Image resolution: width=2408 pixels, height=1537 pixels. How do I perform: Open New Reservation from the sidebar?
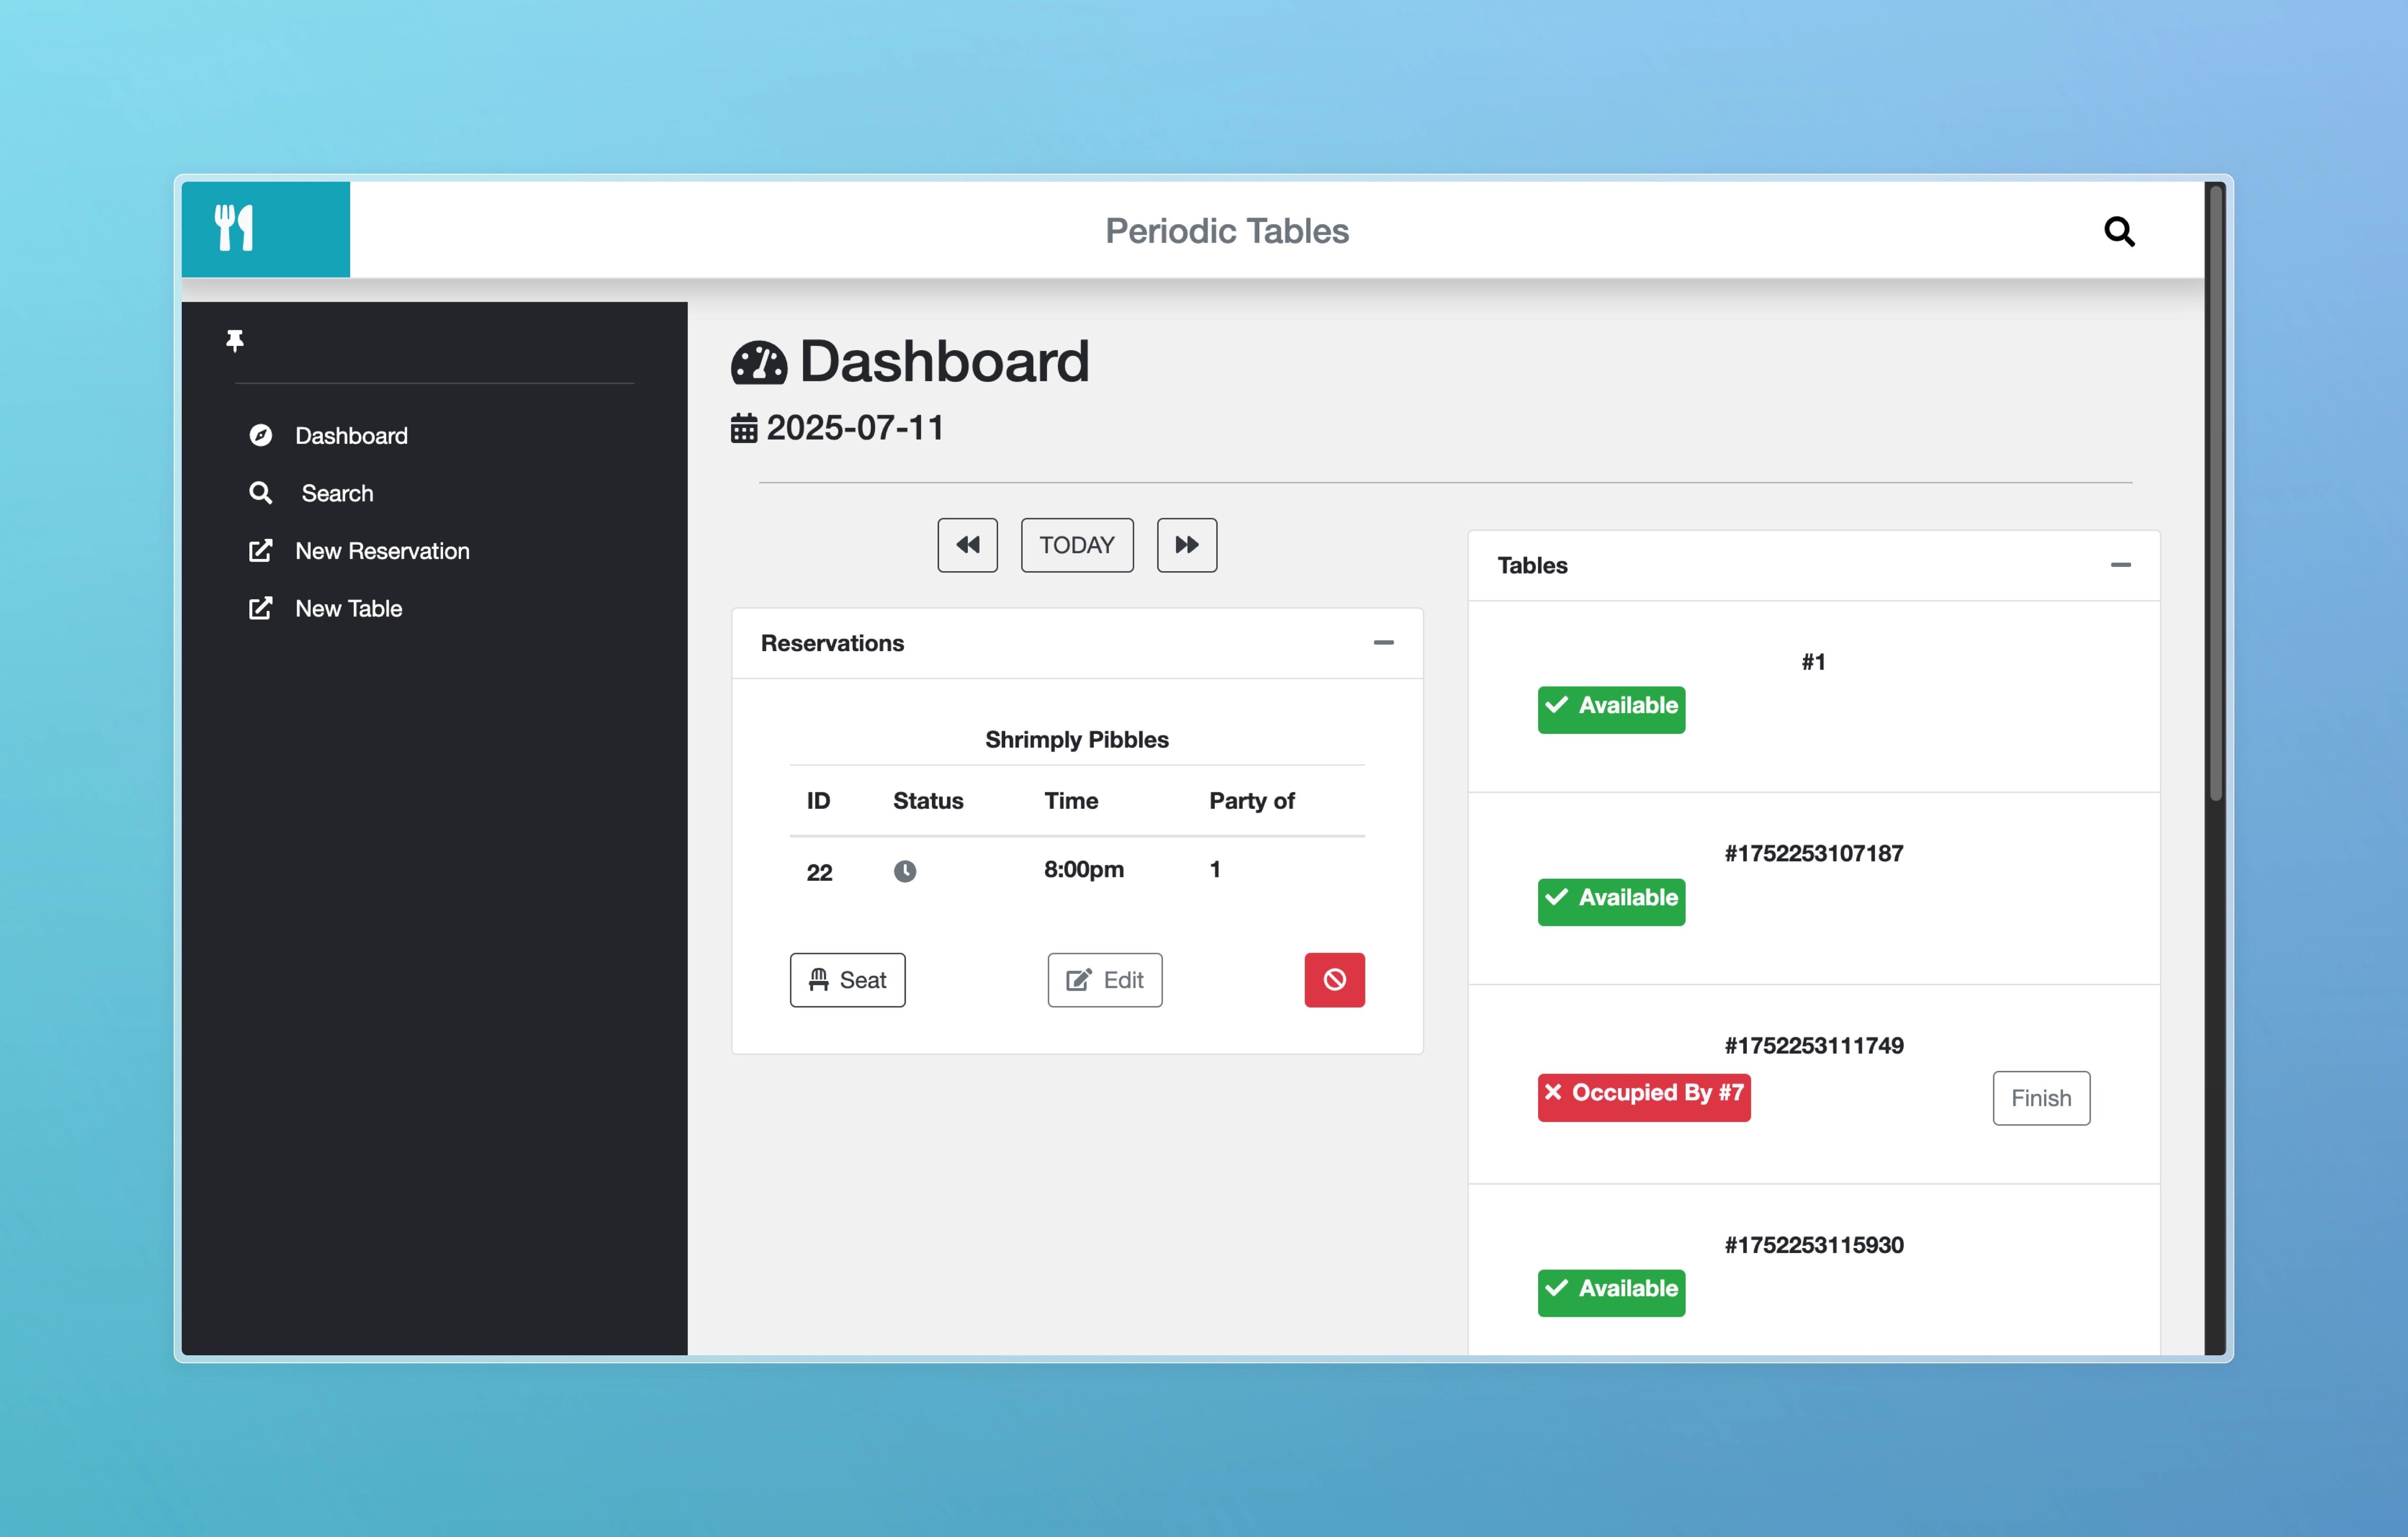click(382, 551)
